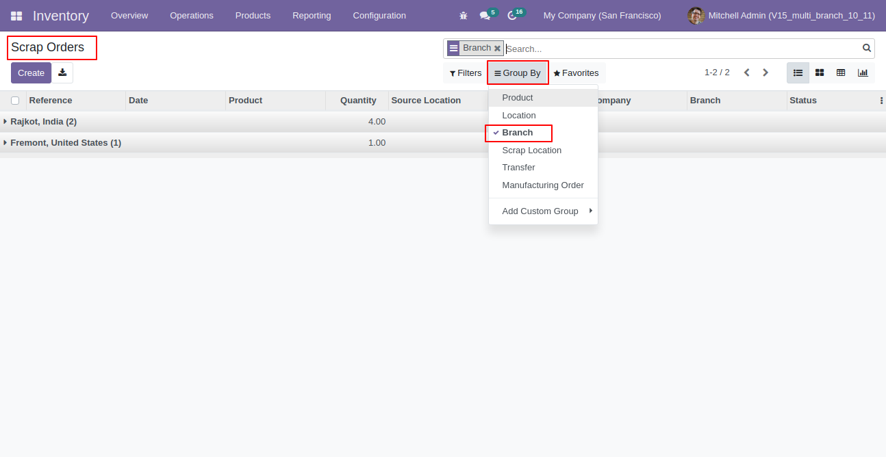Open optional columns kebab menu

tap(881, 101)
